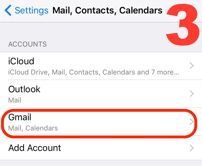Tap the Mail, Calendars subtitle under Gmail
The image size is (202, 166).
[x=33, y=128]
